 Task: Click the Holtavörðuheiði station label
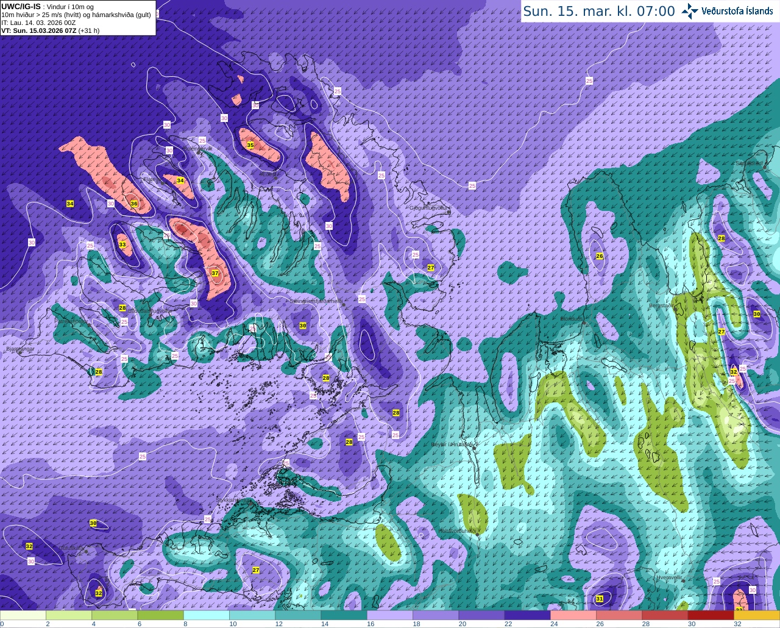[457, 530]
